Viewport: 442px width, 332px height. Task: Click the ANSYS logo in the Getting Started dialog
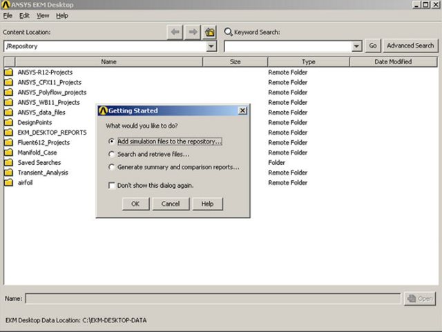[103, 110]
